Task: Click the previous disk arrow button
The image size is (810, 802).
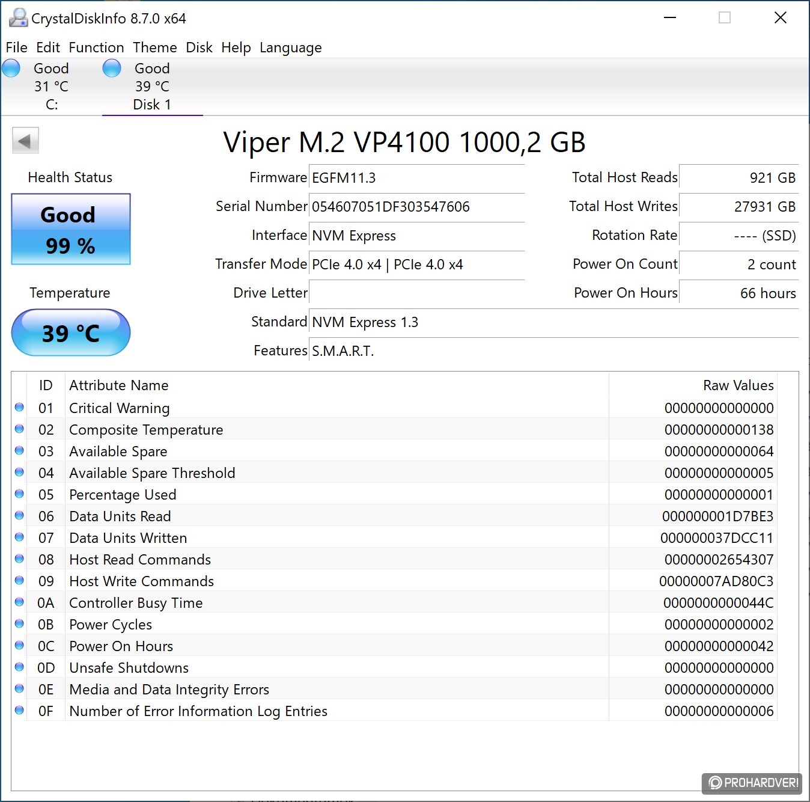Action: coord(25,141)
